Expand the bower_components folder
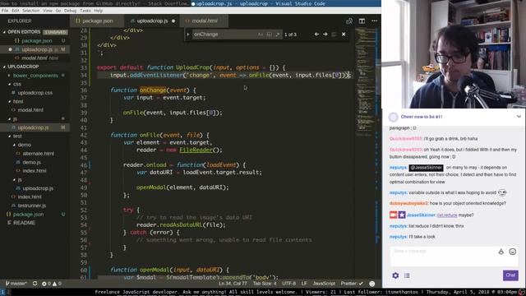526x296 pixels. (35, 76)
